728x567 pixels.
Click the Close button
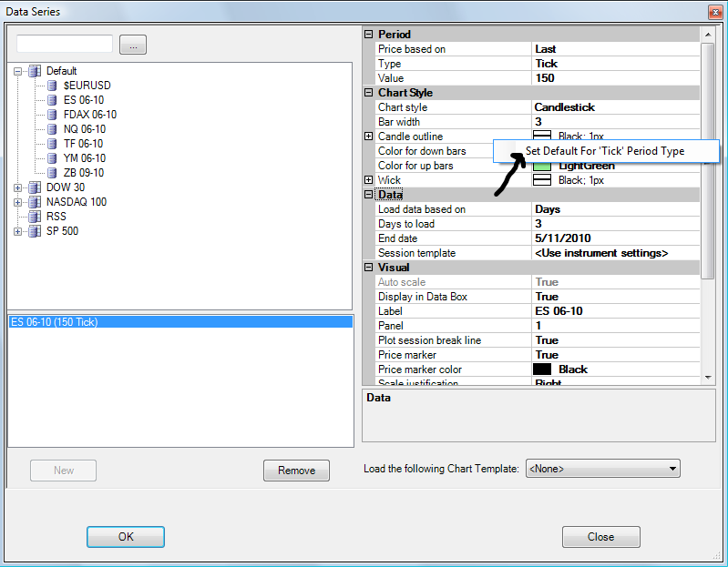[600, 537]
